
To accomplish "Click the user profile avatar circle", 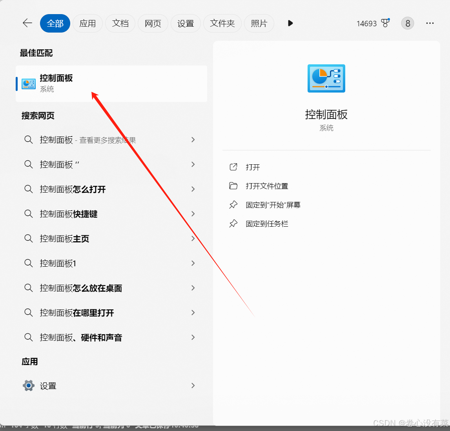I will coord(407,23).
